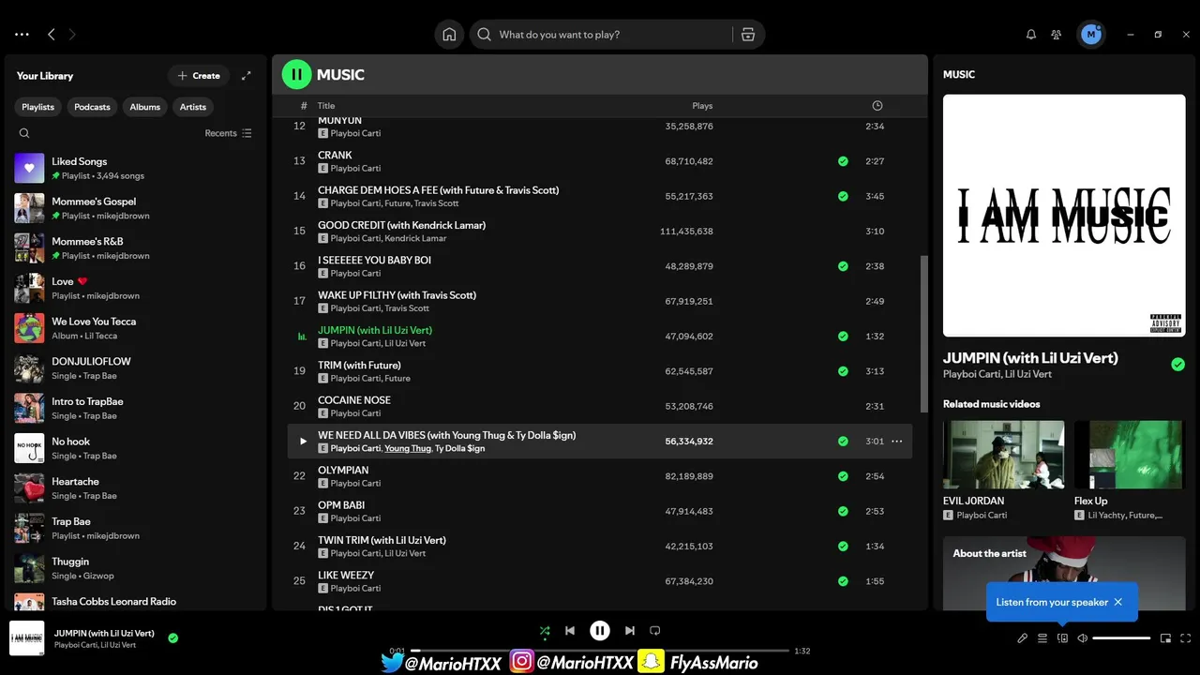Toggle saved checkmark for I SEEEEEE YOU BABY BOI
The width and height of the screenshot is (1200, 675).
843,266
